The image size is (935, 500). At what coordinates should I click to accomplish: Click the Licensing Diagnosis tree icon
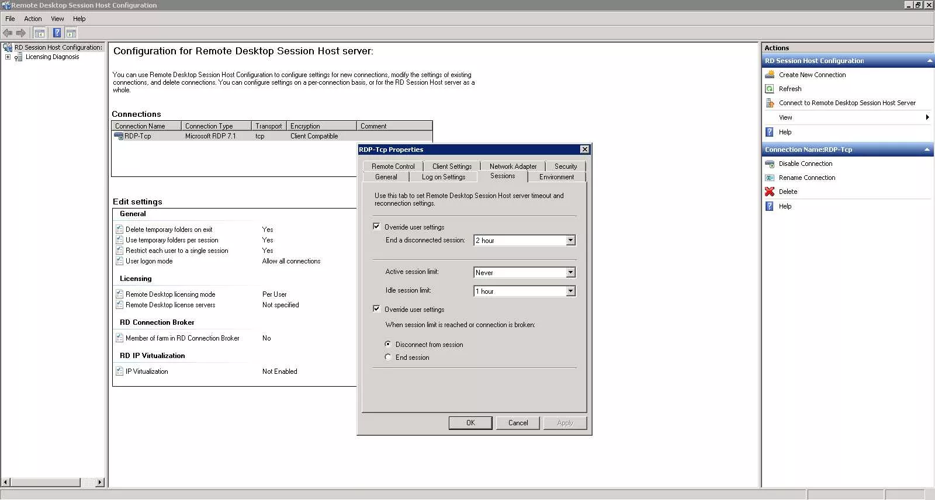point(18,57)
